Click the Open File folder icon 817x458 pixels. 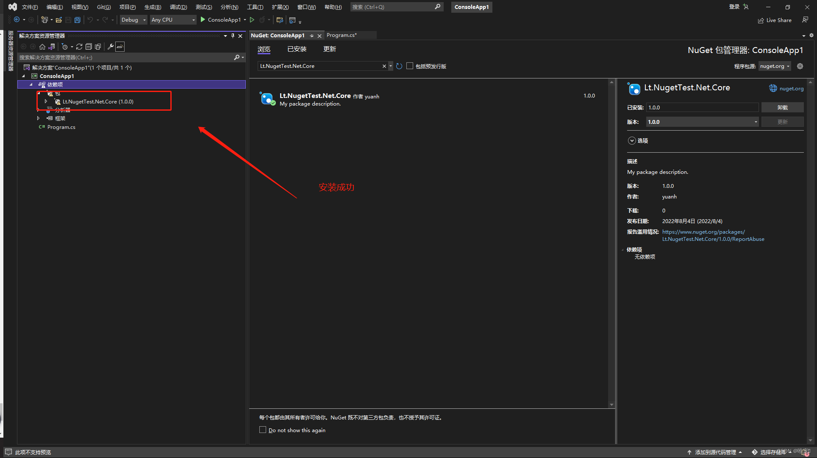(59, 20)
